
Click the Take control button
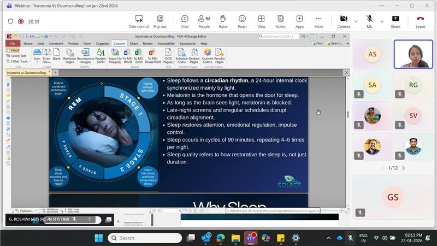tap(139, 21)
